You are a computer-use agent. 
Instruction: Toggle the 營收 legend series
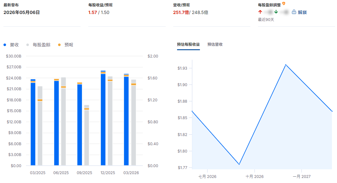pyautogui.click(x=11, y=45)
